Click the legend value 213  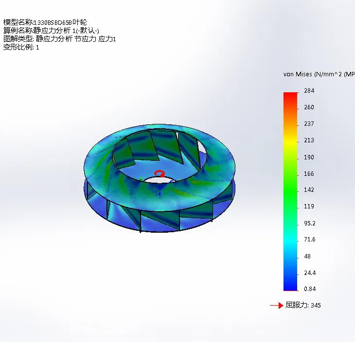309,140
